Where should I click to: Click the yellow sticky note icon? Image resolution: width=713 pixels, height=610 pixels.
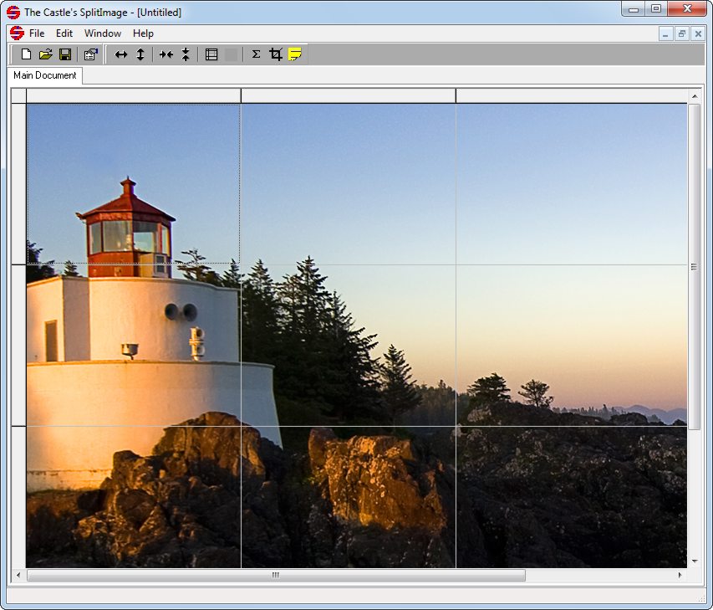pyautogui.click(x=295, y=54)
